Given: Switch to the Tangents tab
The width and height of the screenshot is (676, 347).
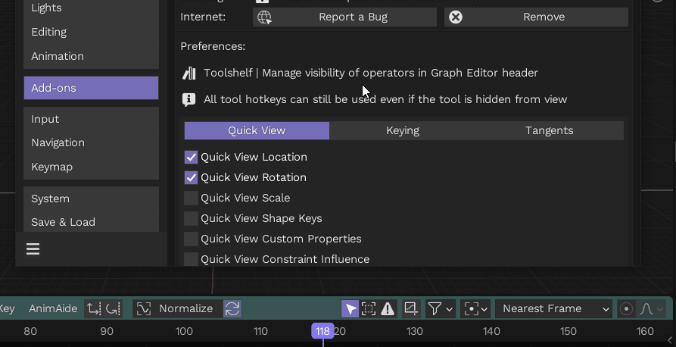Looking at the screenshot, I should [550, 130].
